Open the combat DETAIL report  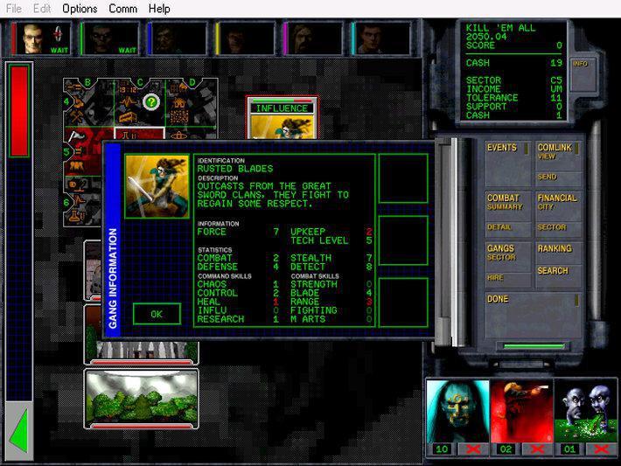507,229
